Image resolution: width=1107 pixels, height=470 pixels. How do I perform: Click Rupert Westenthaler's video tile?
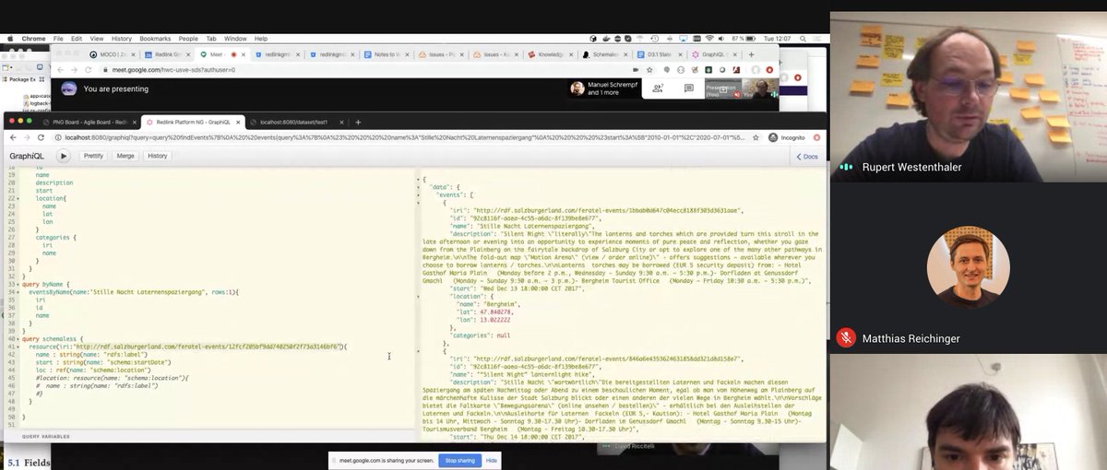click(x=969, y=99)
